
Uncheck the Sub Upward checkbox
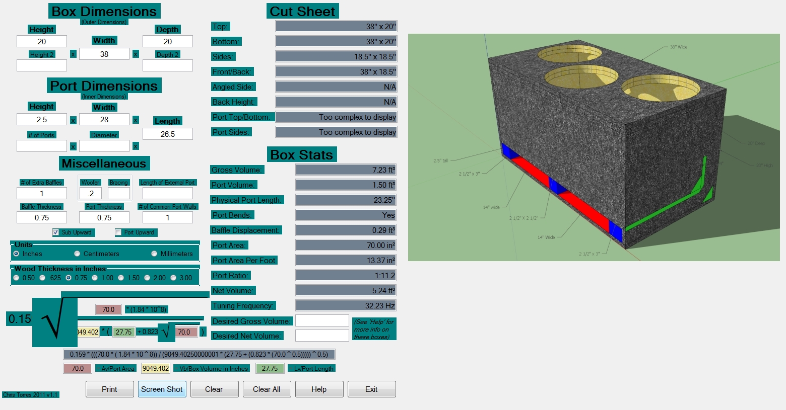56,232
